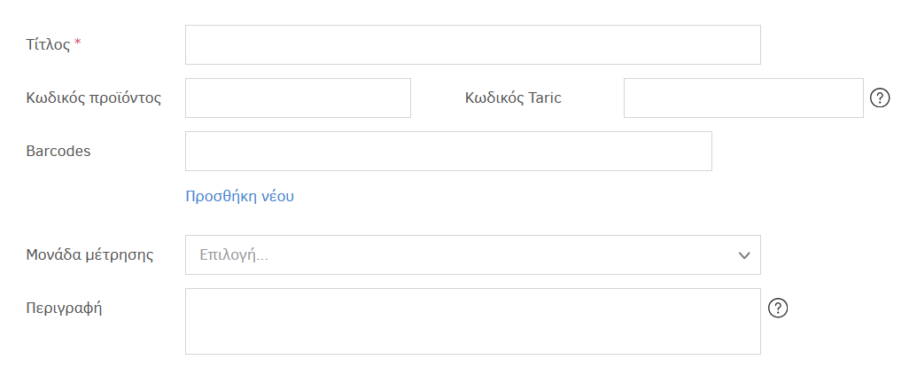This screenshot has height=391, width=917.
Task: Focus the Κωδικός Taric text box
Action: click(x=742, y=98)
